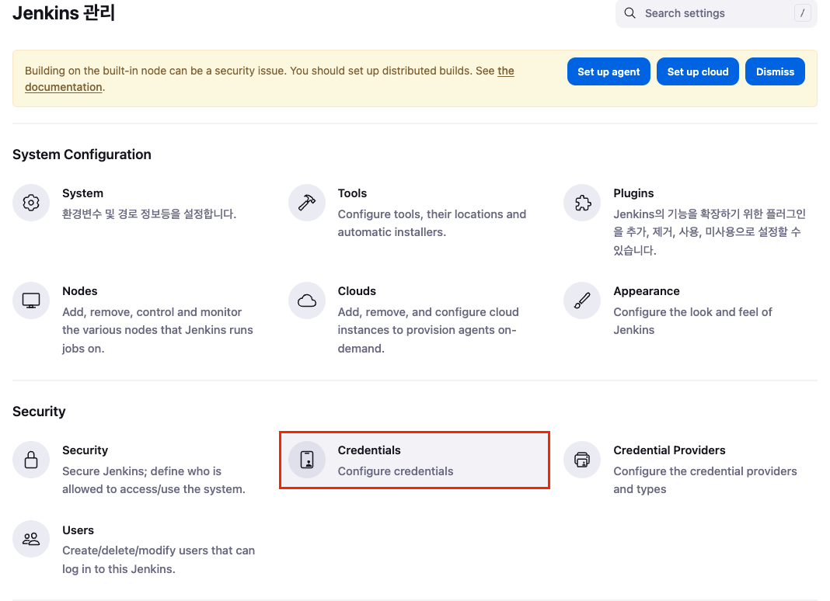Click the Plugins puzzle piece icon
The image size is (830, 601).
click(582, 203)
